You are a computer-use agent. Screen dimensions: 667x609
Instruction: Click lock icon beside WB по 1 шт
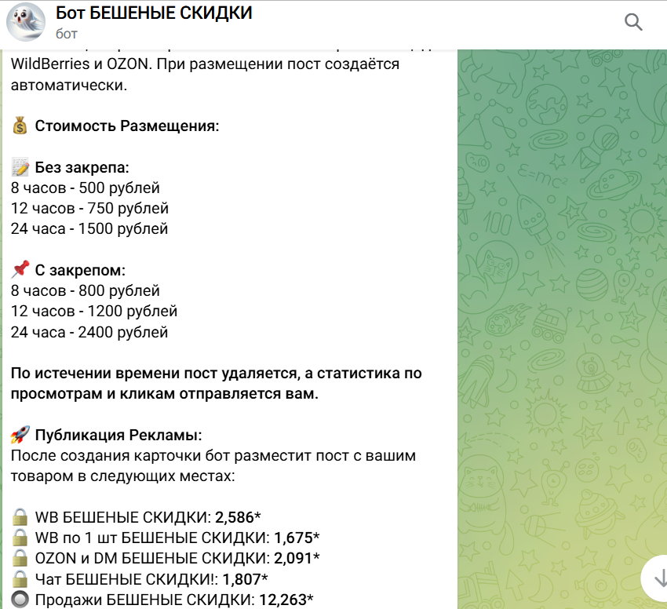point(20,538)
